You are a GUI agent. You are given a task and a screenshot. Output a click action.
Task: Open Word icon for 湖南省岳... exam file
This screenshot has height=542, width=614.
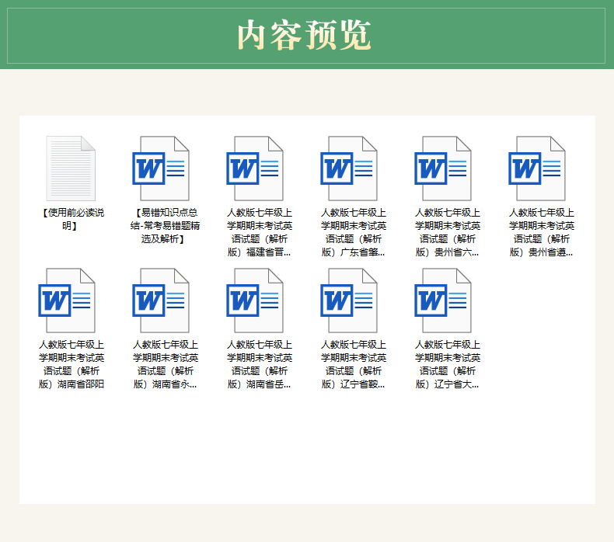coord(254,301)
